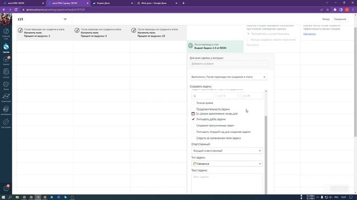Open the Dashboard (Рабочий стол) sidebar icon
This screenshot has height=200, width=357.
pos(6,33)
